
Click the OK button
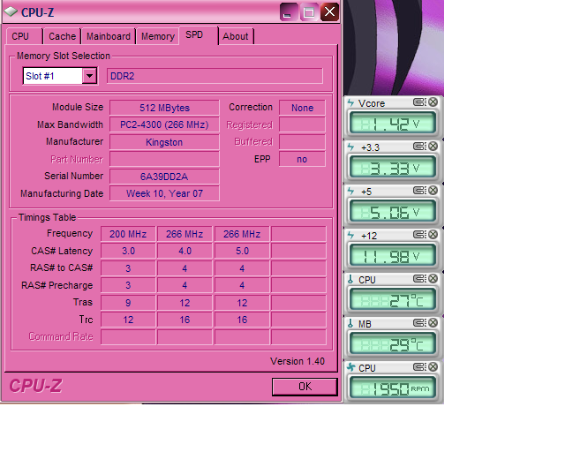[305, 387]
